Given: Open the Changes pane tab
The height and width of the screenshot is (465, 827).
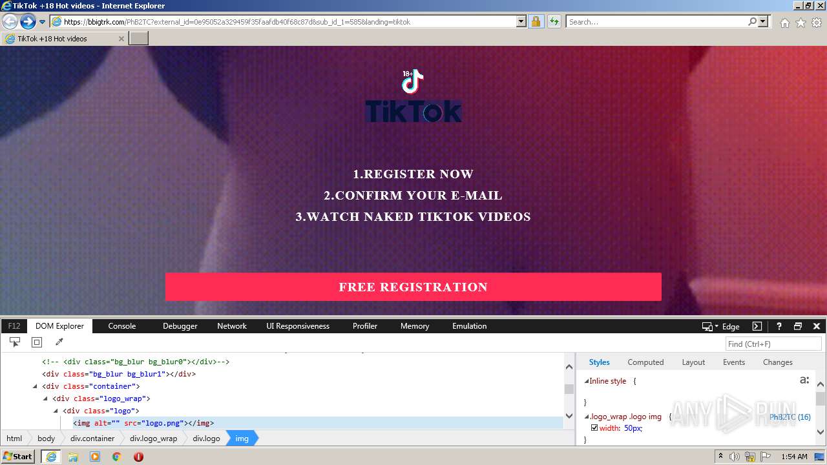Looking at the screenshot, I should 778,362.
